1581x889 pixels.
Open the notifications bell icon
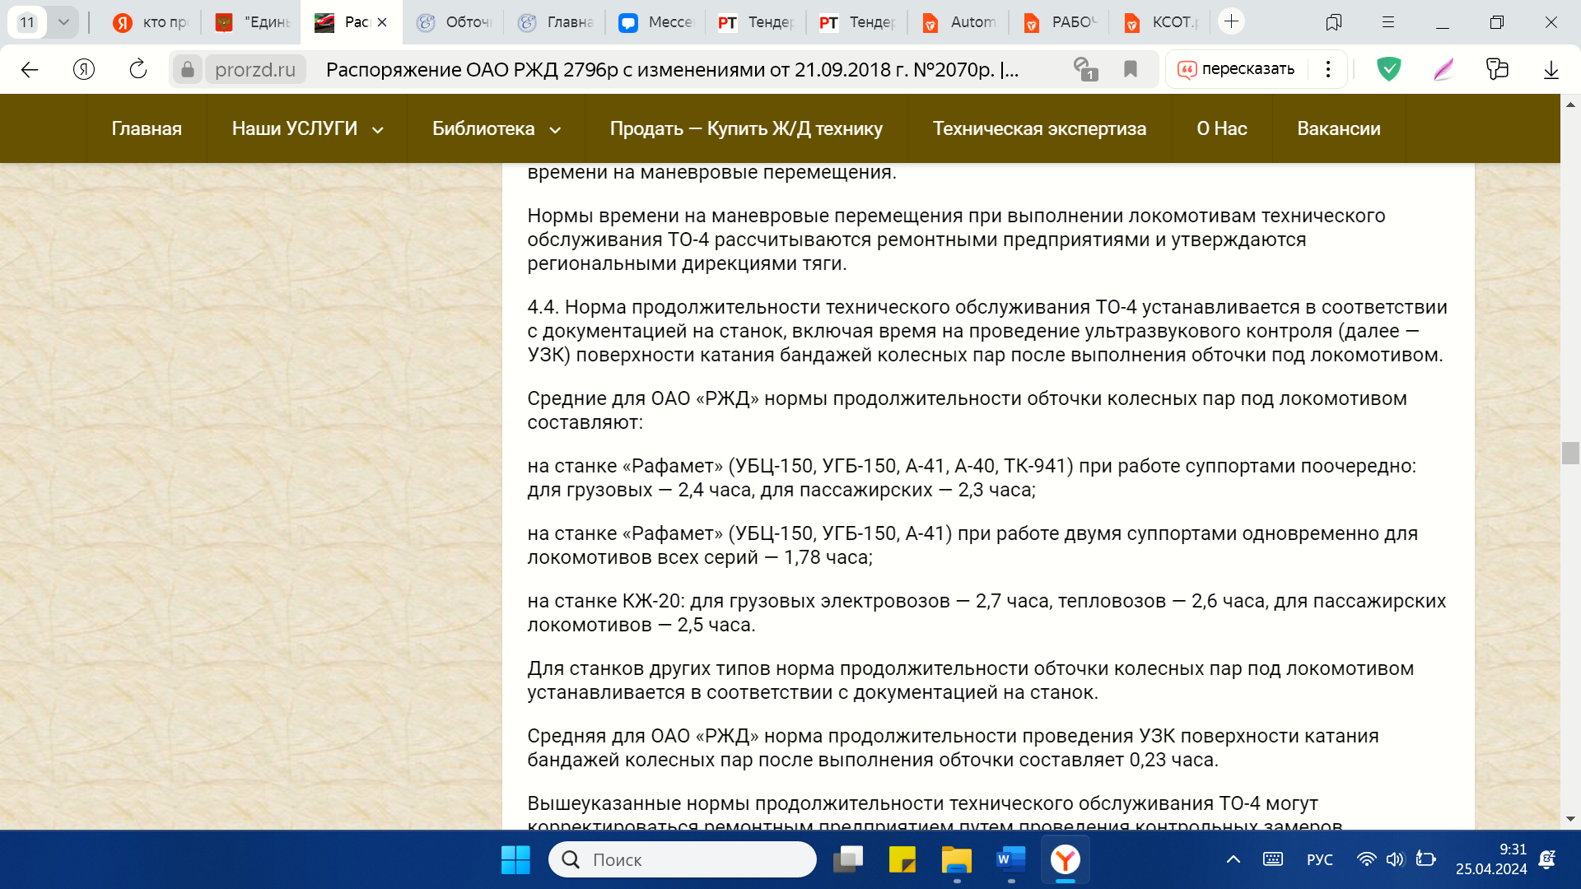coord(1547,859)
